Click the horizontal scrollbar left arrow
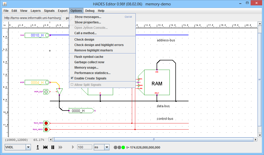264x155 pixels. point(51,139)
